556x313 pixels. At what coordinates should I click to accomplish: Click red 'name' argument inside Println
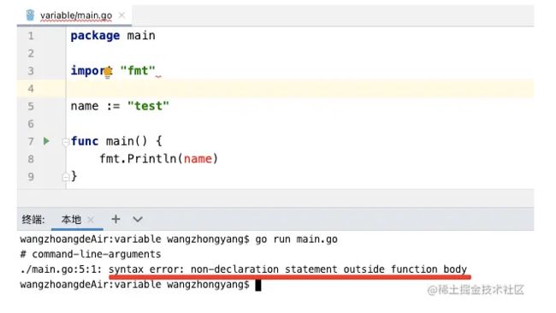(x=198, y=159)
